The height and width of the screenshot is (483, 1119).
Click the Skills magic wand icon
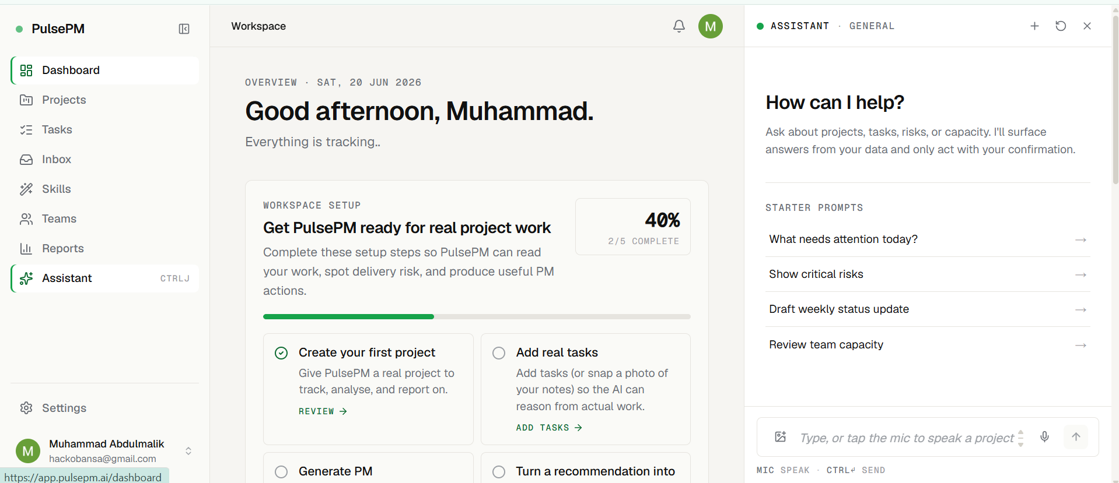tap(26, 189)
